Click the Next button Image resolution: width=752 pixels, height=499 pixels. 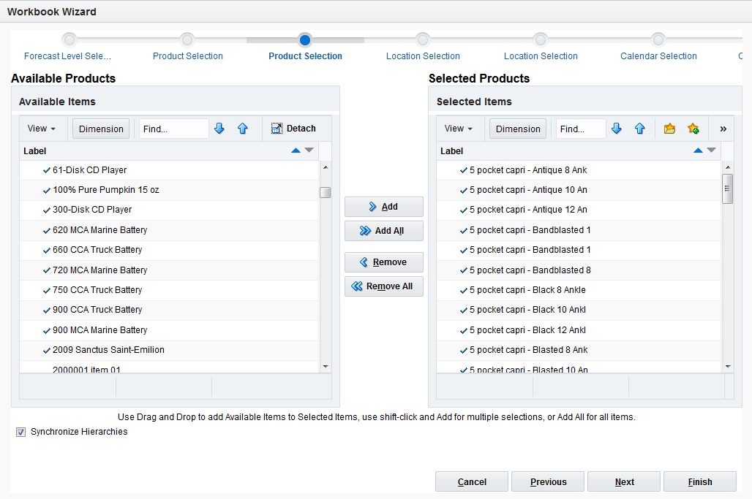pyautogui.click(x=624, y=481)
